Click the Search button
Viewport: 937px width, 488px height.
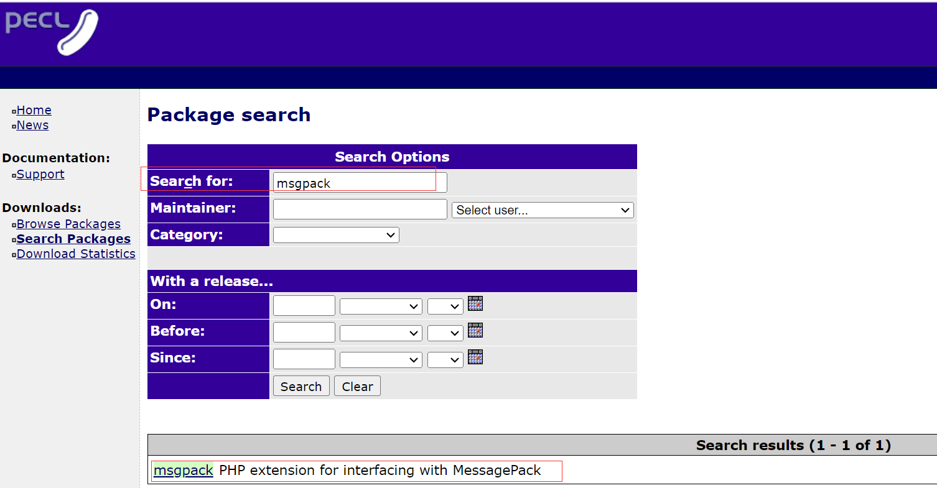pos(301,386)
